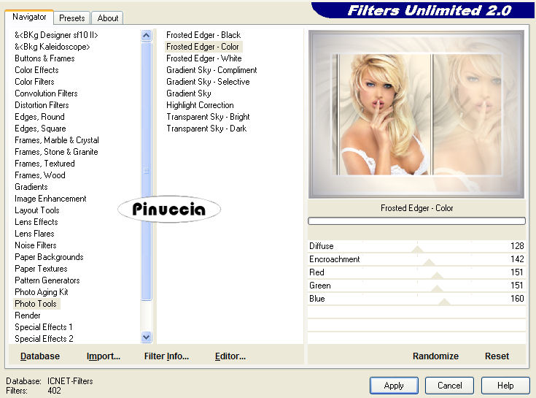Image resolution: width=536 pixels, height=398 pixels.
Task: Open Help
Action: 505,386
